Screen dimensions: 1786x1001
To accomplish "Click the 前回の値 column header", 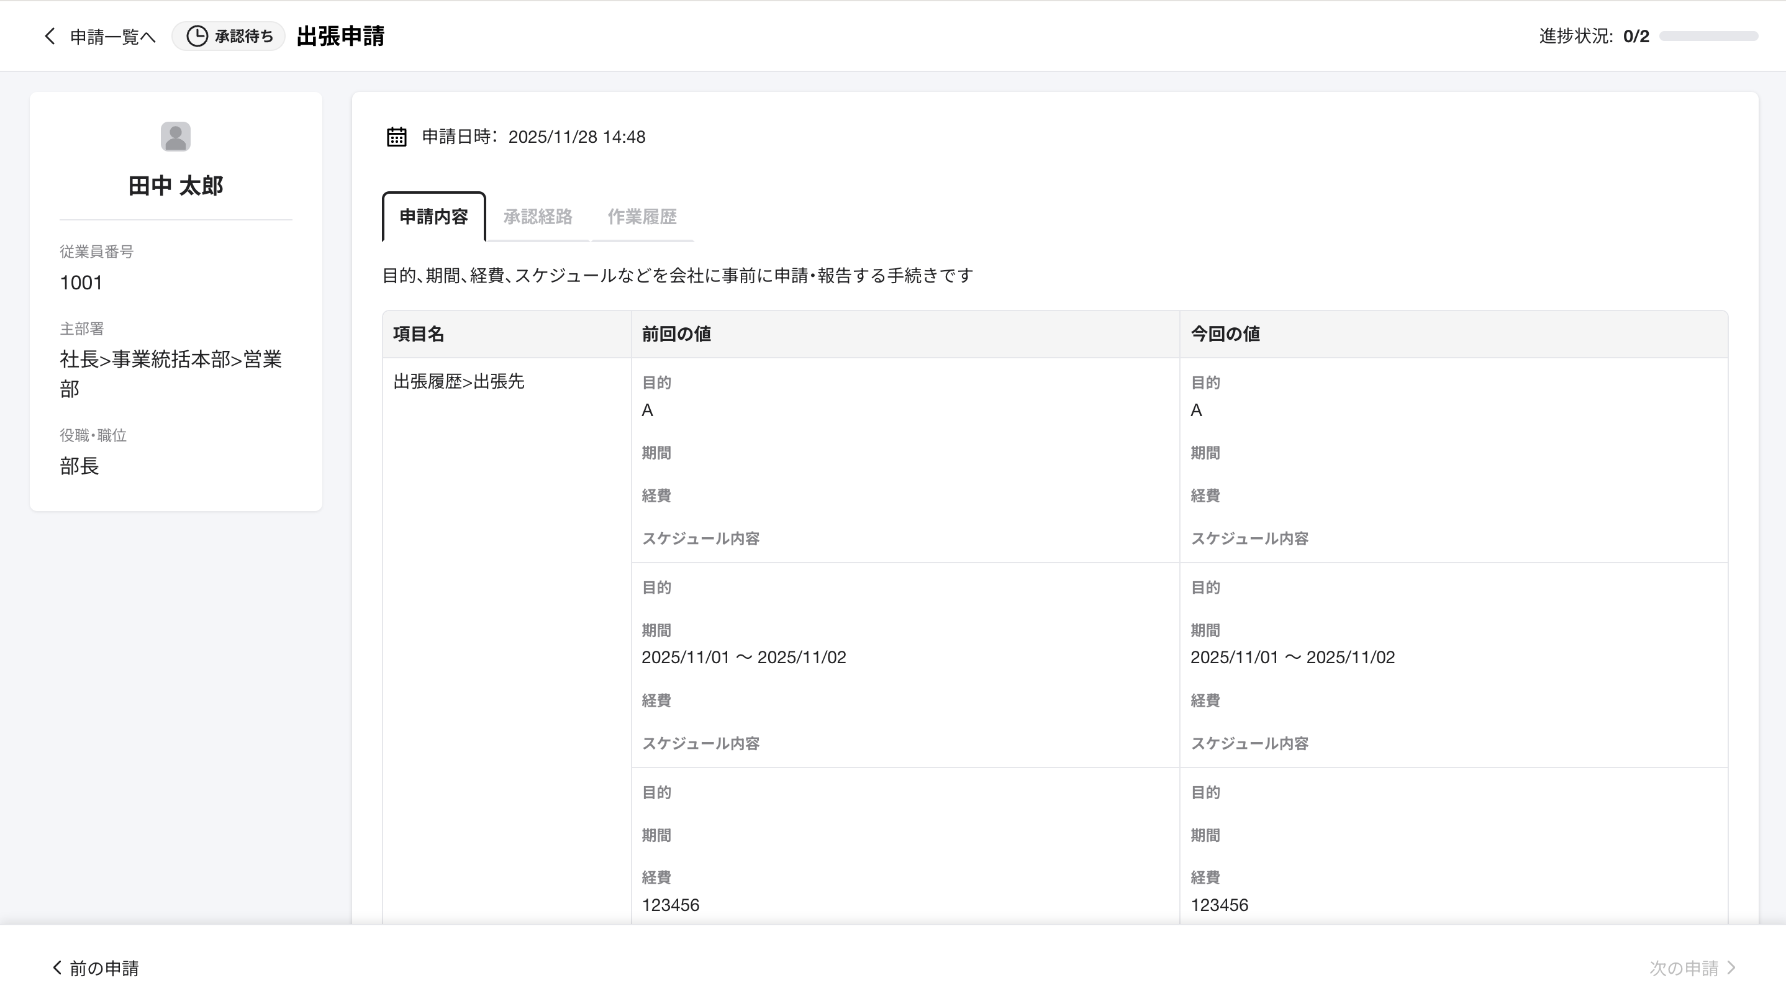I will [x=676, y=334].
